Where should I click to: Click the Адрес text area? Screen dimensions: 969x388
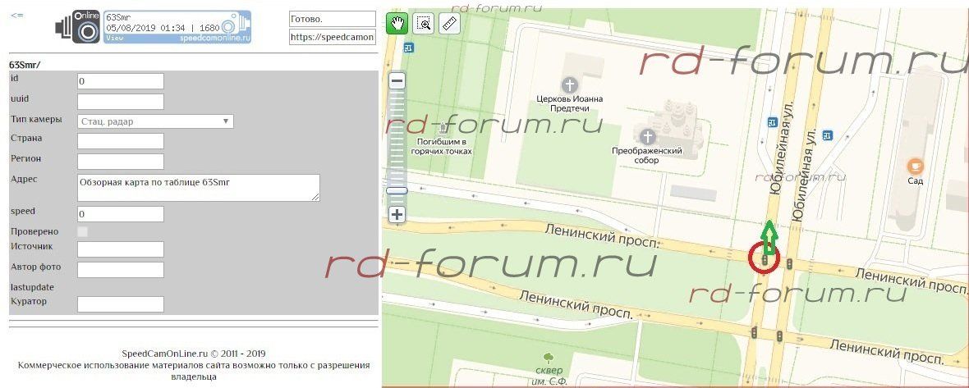point(198,187)
